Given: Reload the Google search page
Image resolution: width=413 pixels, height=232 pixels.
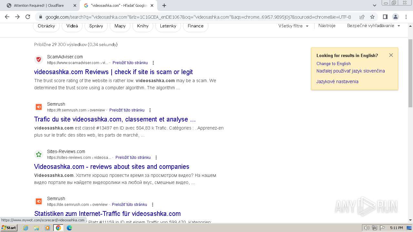Looking at the screenshot, I should [28, 17].
